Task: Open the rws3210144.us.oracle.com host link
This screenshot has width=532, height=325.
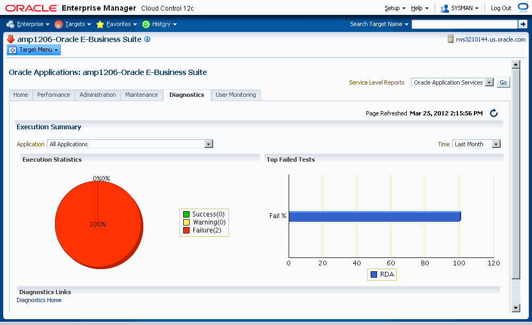Action: pos(490,39)
